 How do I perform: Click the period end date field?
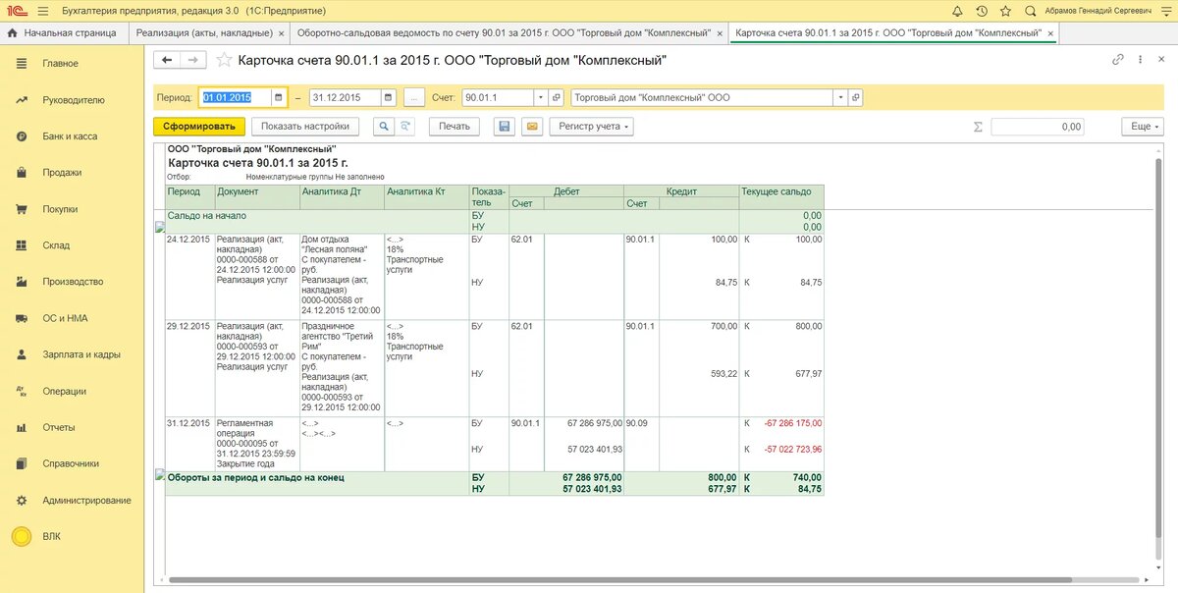tap(346, 98)
